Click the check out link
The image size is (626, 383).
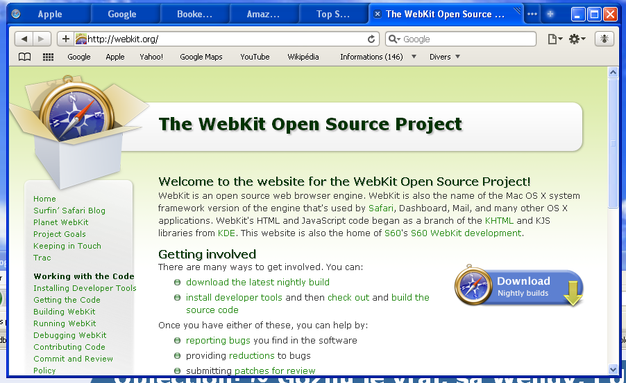point(348,297)
